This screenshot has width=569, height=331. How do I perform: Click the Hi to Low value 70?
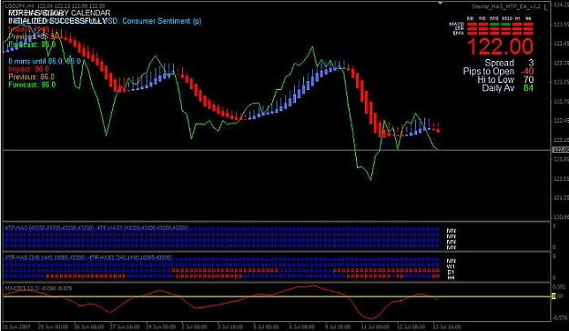528,80
